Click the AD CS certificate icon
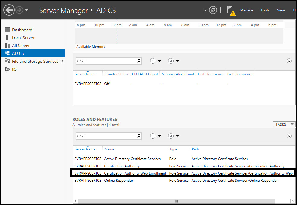The height and width of the screenshot is (205, 297). click(x=7, y=53)
